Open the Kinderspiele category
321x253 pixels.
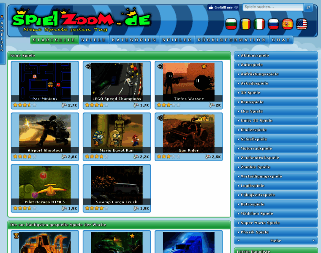coord(276,130)
